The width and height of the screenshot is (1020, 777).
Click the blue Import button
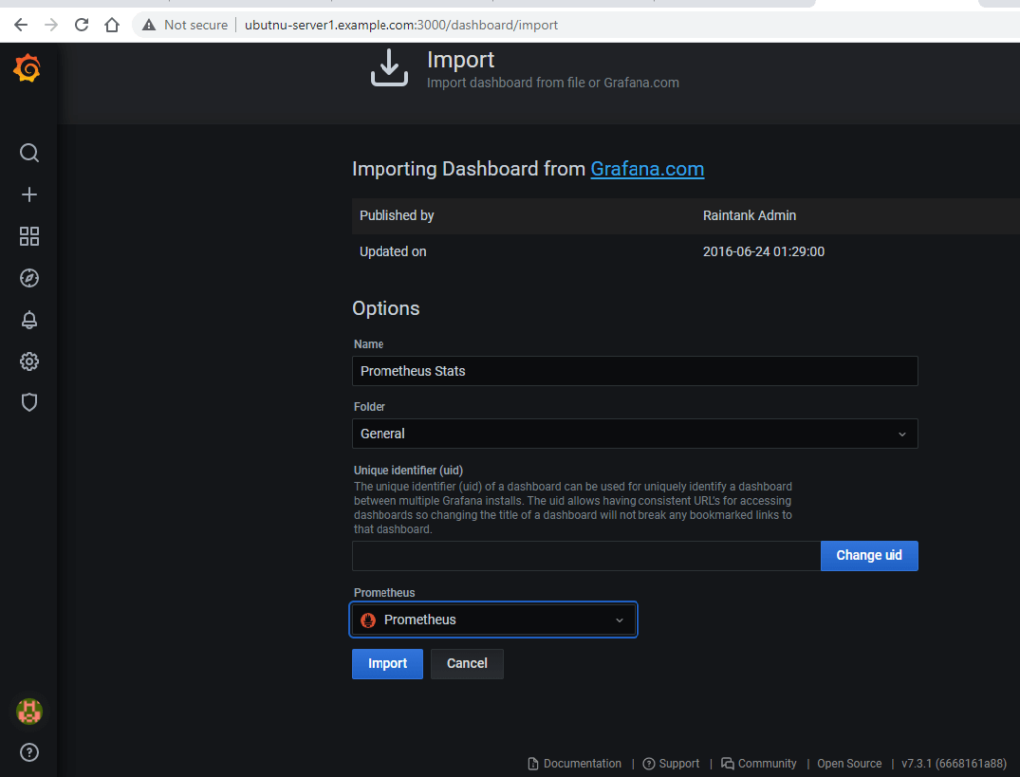point(387,663)
